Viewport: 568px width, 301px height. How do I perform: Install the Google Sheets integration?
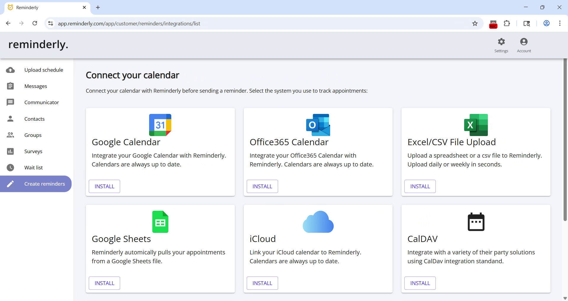[104, 283]
